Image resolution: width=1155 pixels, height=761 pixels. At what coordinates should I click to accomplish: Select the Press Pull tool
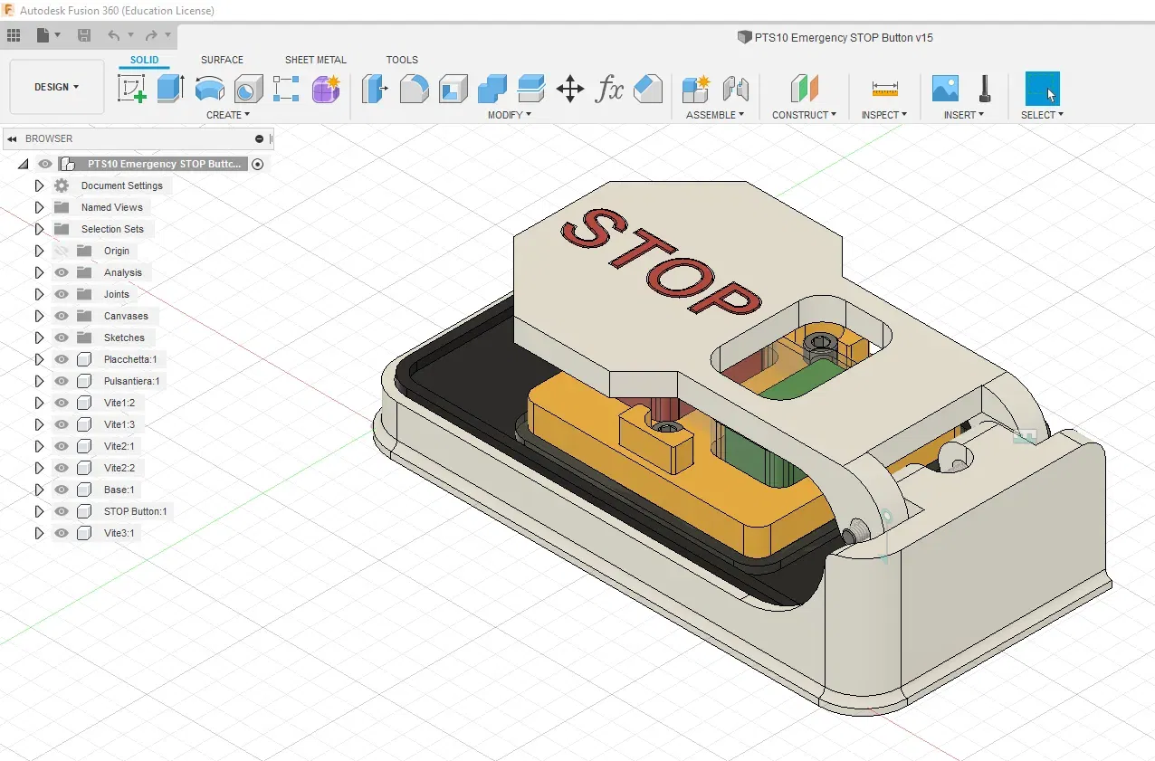tap(374, 89)
